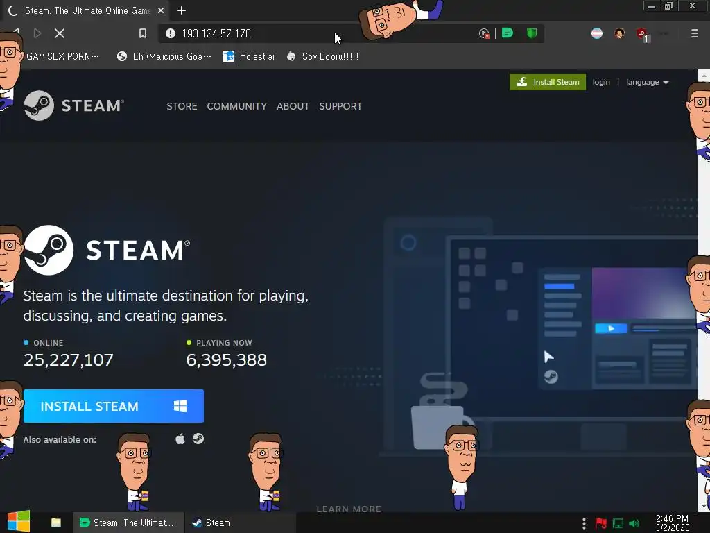Screen dimensions: 710x533
Task: Click LEARN MORE at the page bottom
Action: [x=349, y=509]
